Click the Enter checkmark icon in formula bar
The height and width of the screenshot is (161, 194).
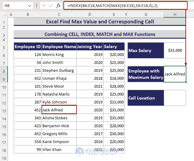pyautogui.click(x=51, y=5)
